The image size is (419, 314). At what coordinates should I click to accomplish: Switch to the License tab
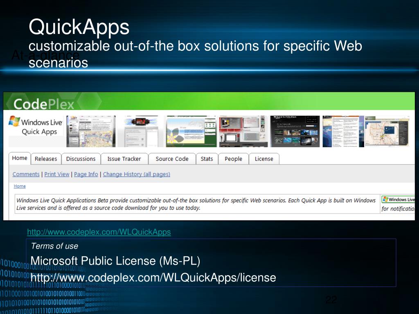264,159
